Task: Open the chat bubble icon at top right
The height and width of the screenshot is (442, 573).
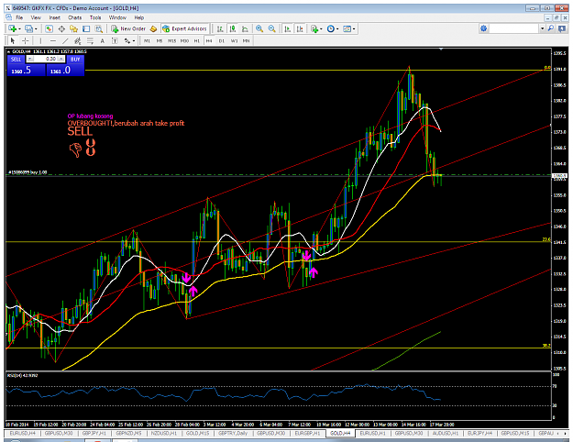Action: [562, 28]
